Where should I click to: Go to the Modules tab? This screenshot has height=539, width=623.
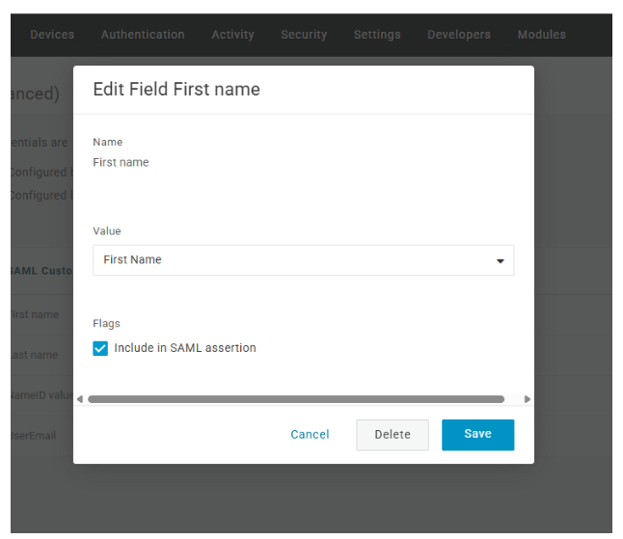[x=541, y=35]
